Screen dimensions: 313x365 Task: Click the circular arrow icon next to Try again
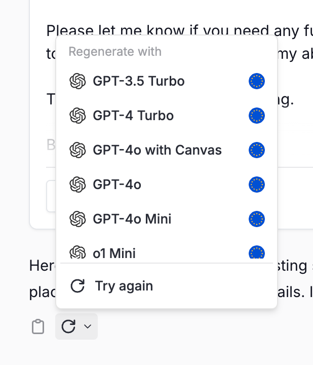77,286
